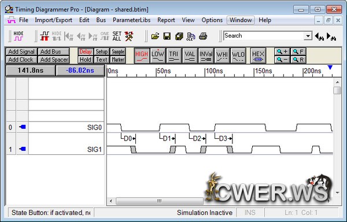The width and height of the screenshot is (347, 222).
Task: Click the next edge arrow icon
Action: point(93,36)
